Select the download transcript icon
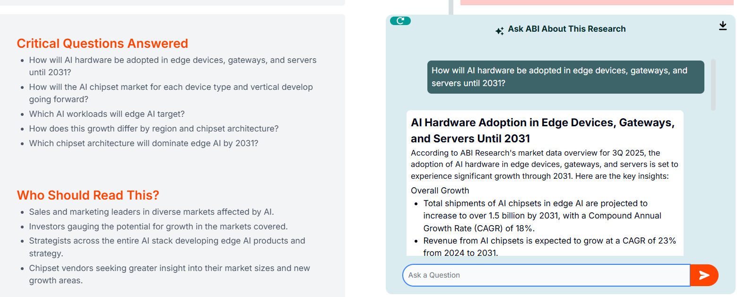The height and width of the screenshot is (297, 737). [723, 26]
